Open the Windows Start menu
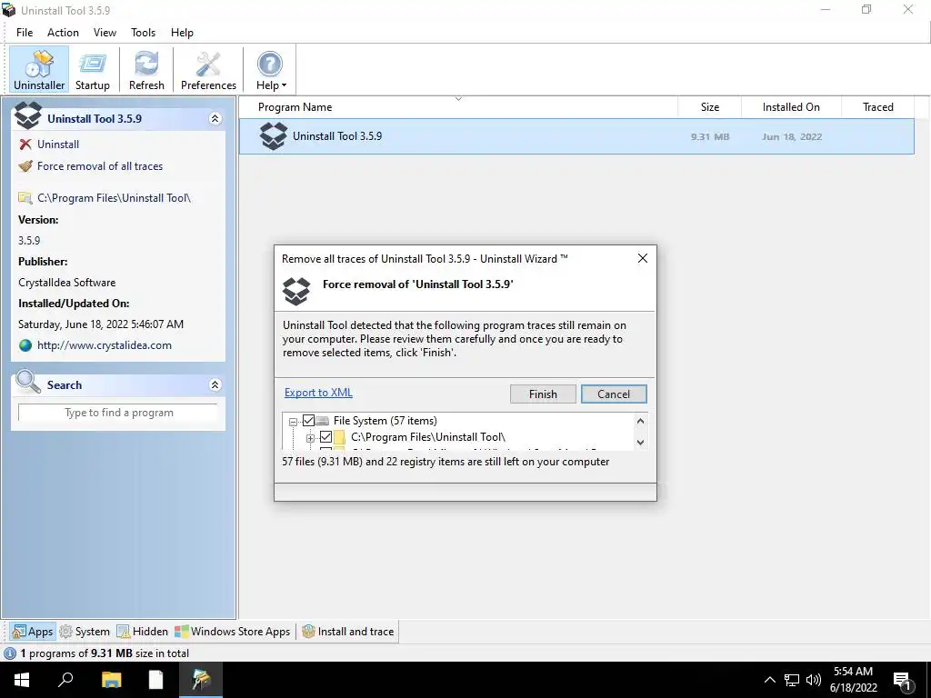931x698 pixels. click(22, 680)
